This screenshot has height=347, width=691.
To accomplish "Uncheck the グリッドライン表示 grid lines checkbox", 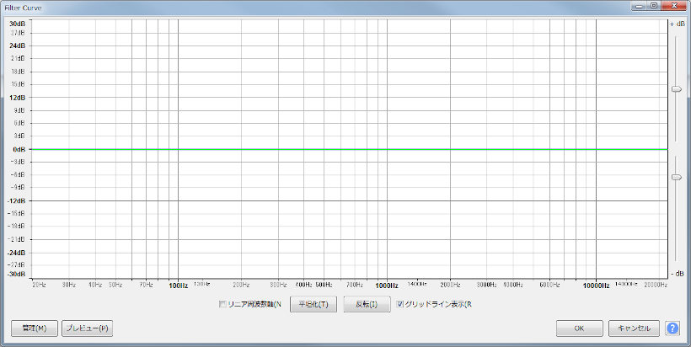I will pos(401,304).
